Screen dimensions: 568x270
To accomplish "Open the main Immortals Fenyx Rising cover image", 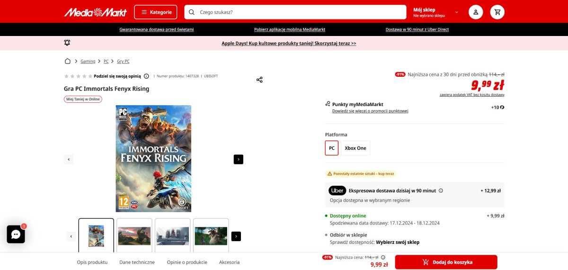I will [153, 158].
